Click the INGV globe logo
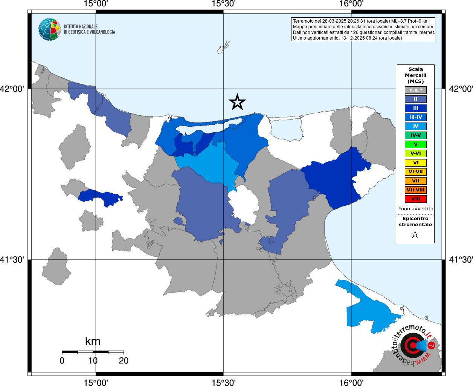 point(50,29)
